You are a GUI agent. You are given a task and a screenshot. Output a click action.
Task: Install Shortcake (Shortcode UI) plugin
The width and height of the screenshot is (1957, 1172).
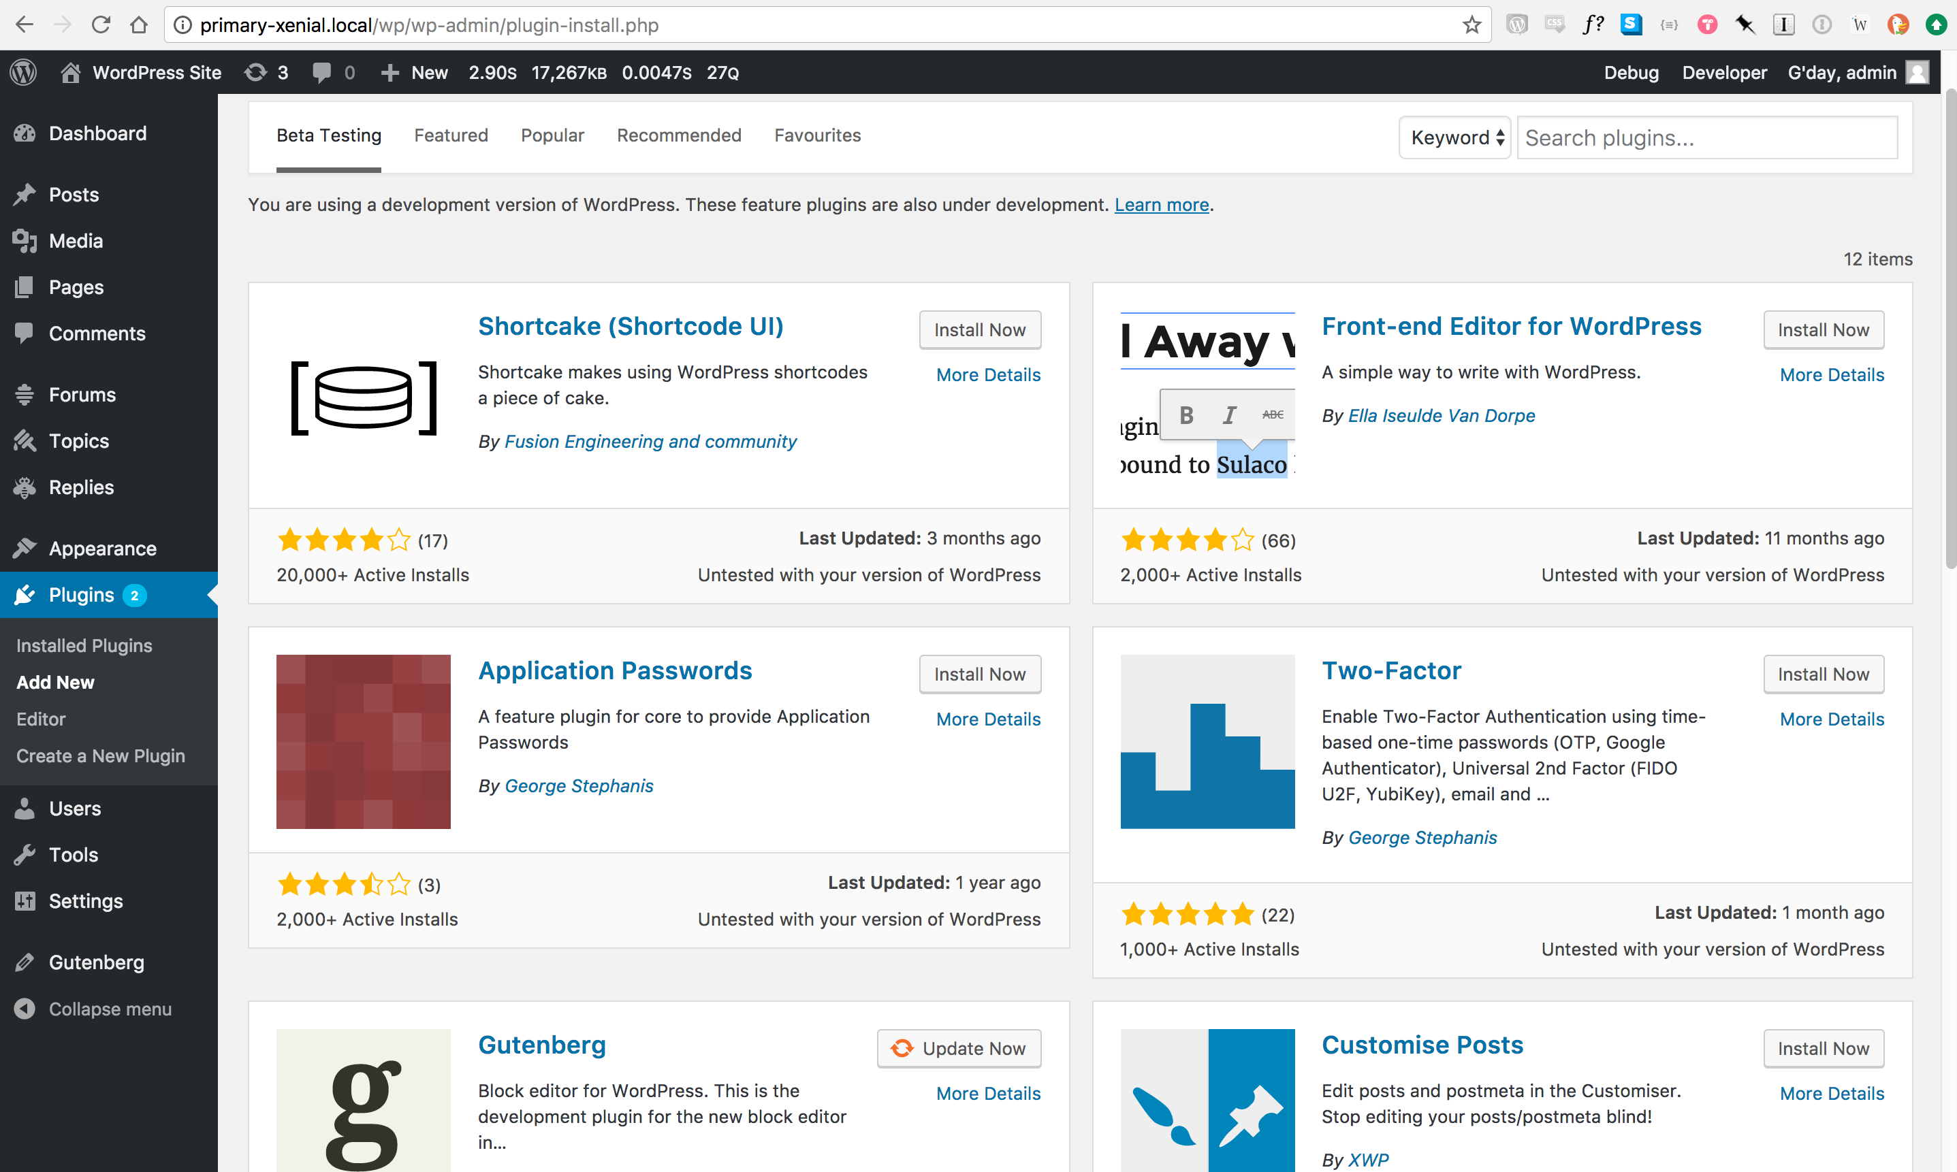point(980,330)
